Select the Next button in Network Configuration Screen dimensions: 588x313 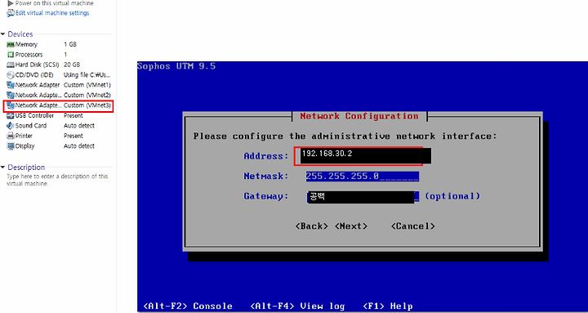350,226
